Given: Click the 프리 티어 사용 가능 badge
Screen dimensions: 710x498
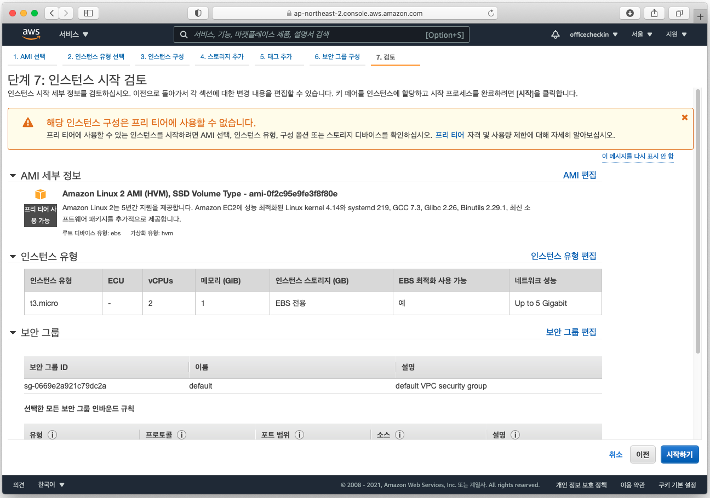Looking at the screenshot, I should (40, 215).
